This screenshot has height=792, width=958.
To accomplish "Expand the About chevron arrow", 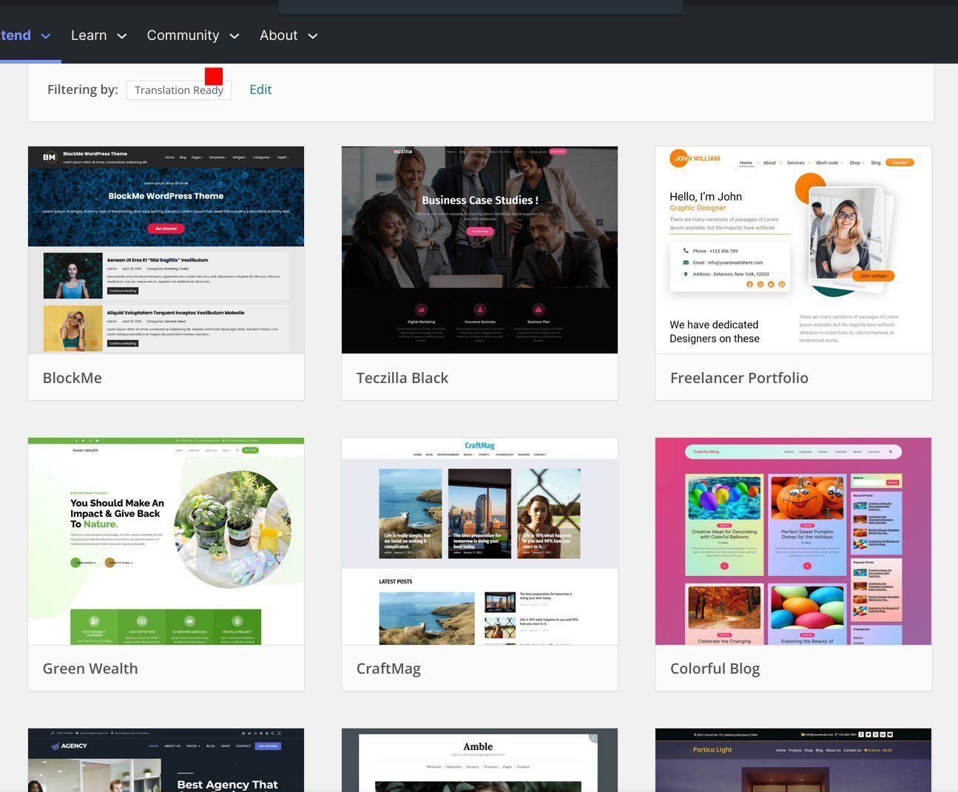I will click(x=313, y=36).
